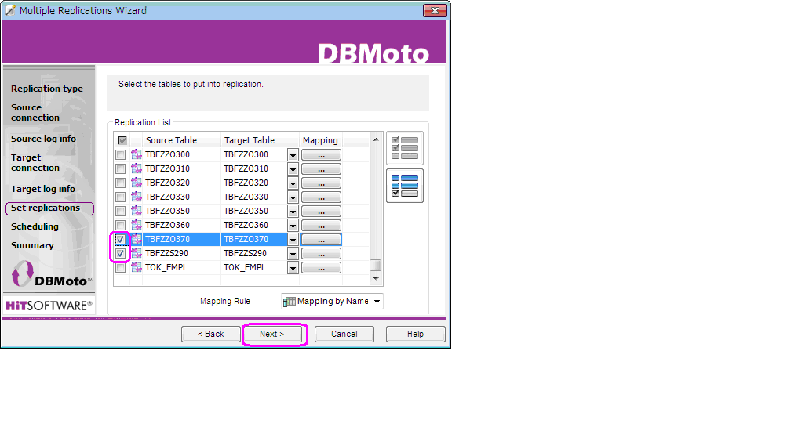Viewport: 798px width, 438px height.
Task: Click table icon for row TBFZZO330
Action: click(137, 197)
